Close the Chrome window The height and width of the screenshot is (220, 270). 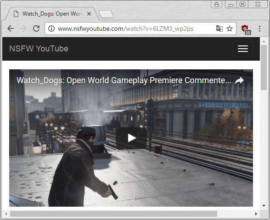point(258,4)
